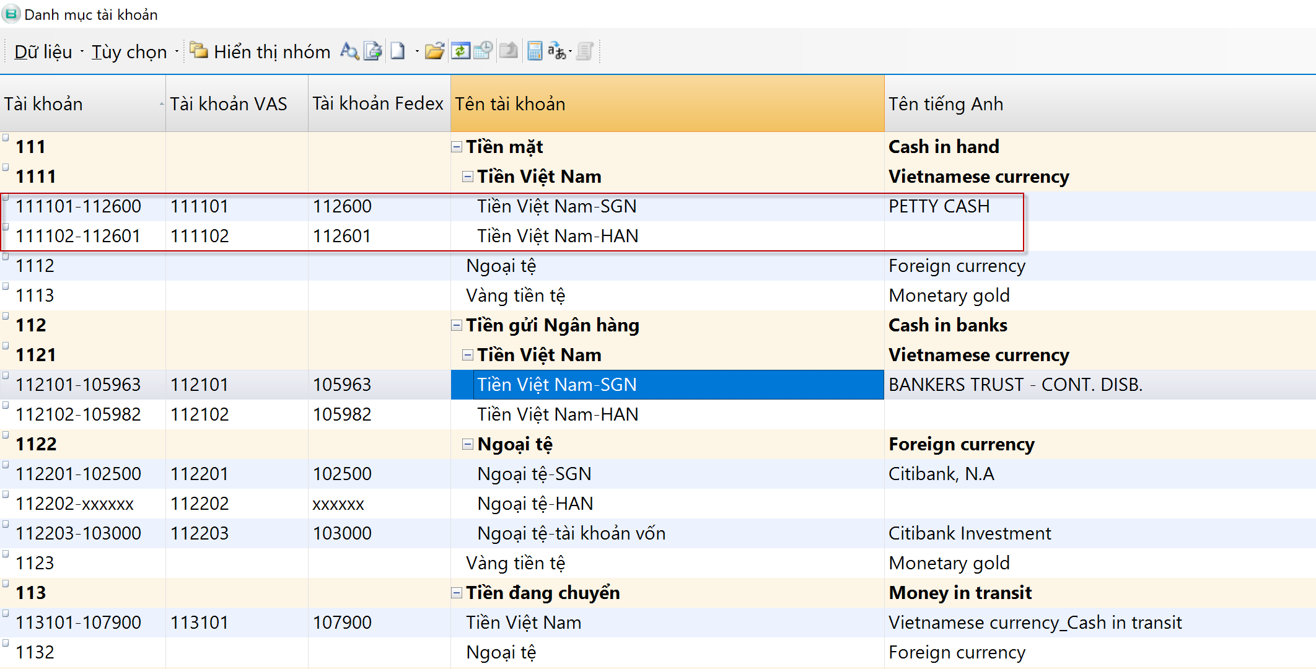Image resolution: width=1316 pixels, height=669 pixels.
Task: Click the Tên tài khoản column header
Action: (x=667, y=103)
